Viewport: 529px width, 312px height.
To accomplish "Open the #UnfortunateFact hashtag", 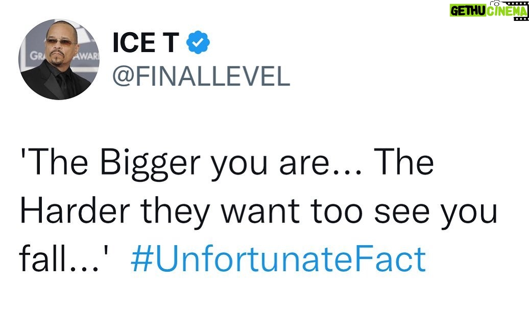I will pos(278,259).
